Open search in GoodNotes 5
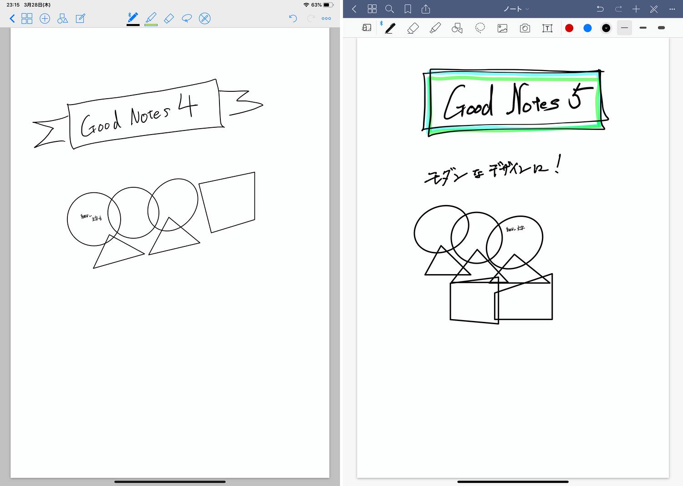The height and width of the screenshot is (486, 683). 390,9
